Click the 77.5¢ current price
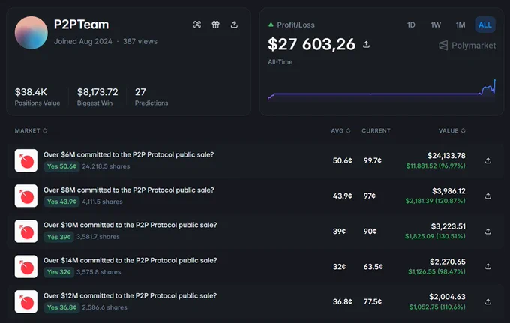The height and width of the screenshot is (323, 510). [x=373, y=301]
